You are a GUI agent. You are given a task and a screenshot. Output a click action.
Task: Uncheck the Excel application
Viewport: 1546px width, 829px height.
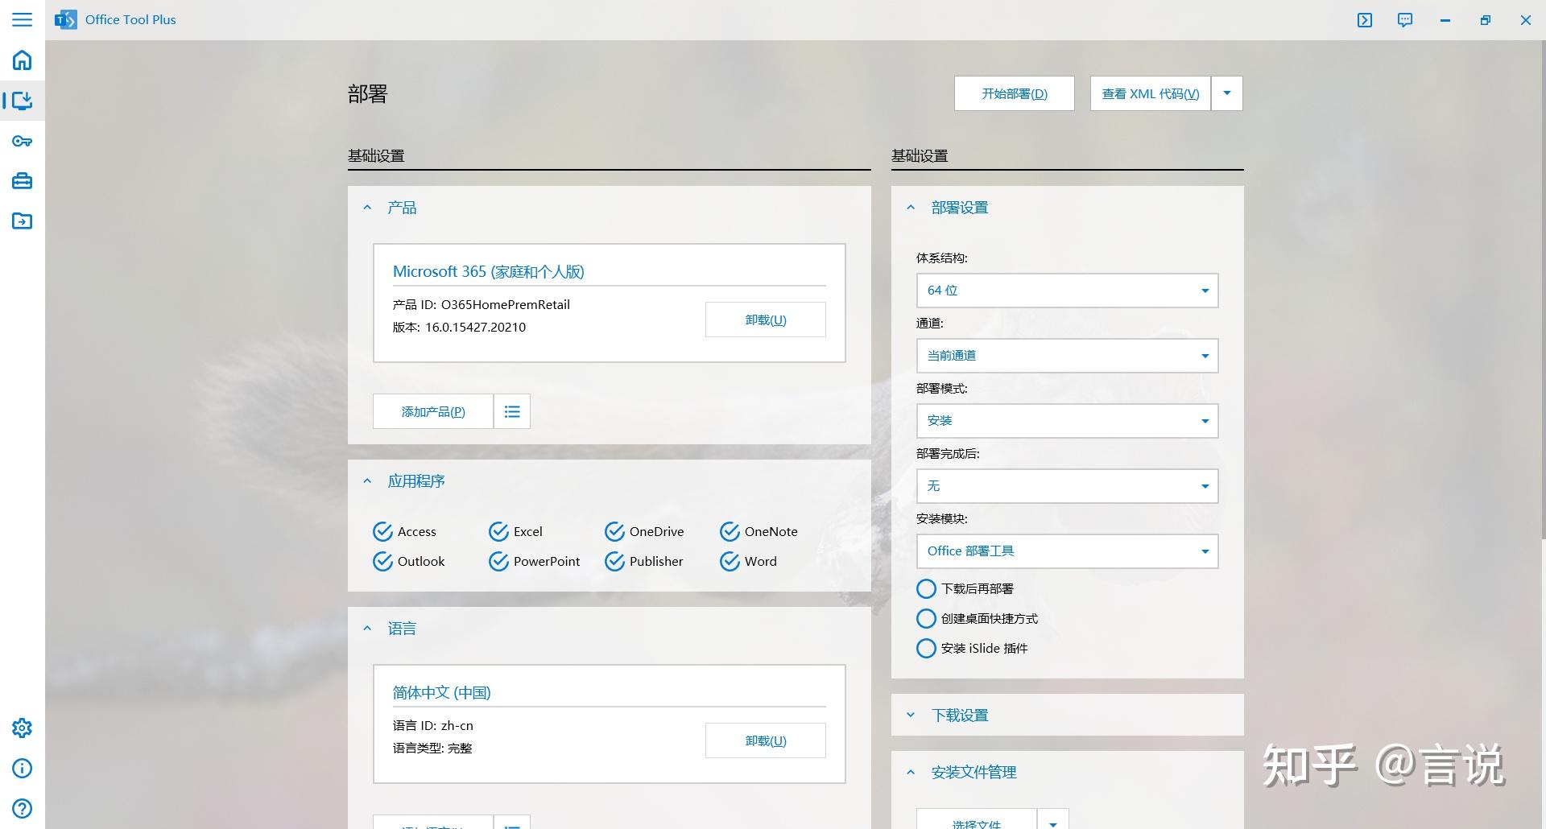point(515,532)
